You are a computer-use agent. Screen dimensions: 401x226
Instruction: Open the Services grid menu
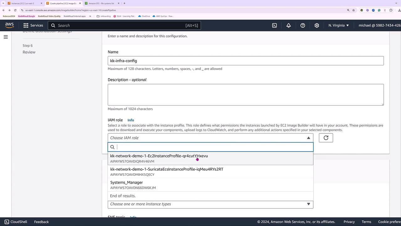pos(33,25)
